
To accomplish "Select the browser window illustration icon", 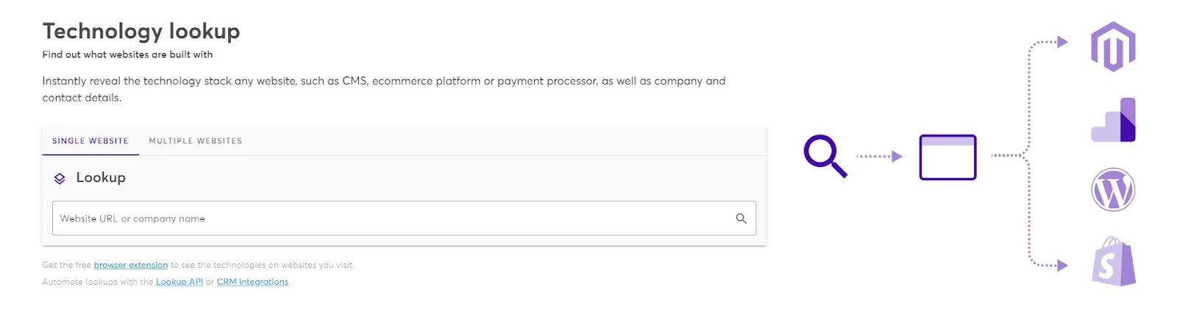I will point(947,157).
